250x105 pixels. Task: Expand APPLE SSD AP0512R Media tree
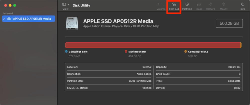click(4, 19)
